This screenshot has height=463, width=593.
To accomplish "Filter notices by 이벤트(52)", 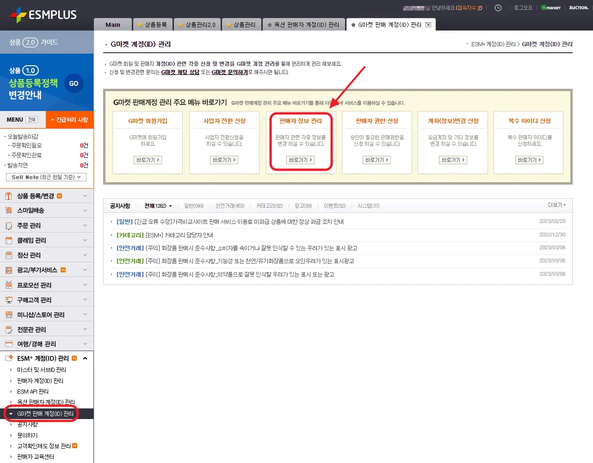I will [335, 206].
